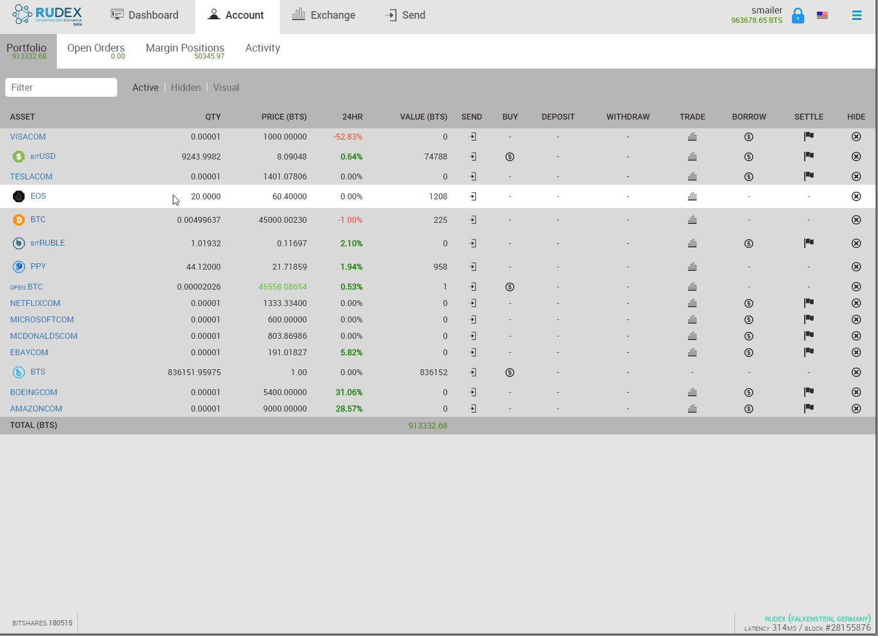Viewport: 878px width, 636px height.
Task: Click the Filter input field
Action: (61, 87)
